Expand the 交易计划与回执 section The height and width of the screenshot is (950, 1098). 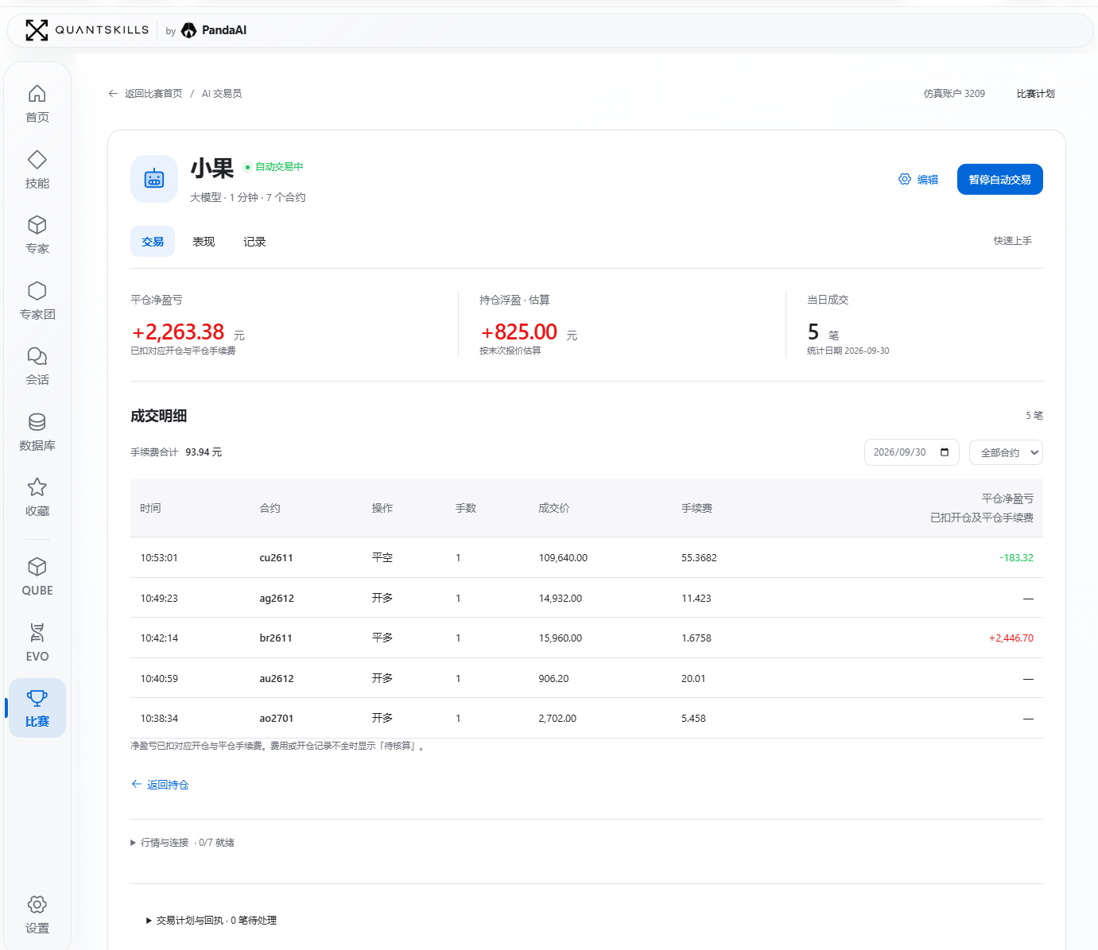click(x=211, y=921)
